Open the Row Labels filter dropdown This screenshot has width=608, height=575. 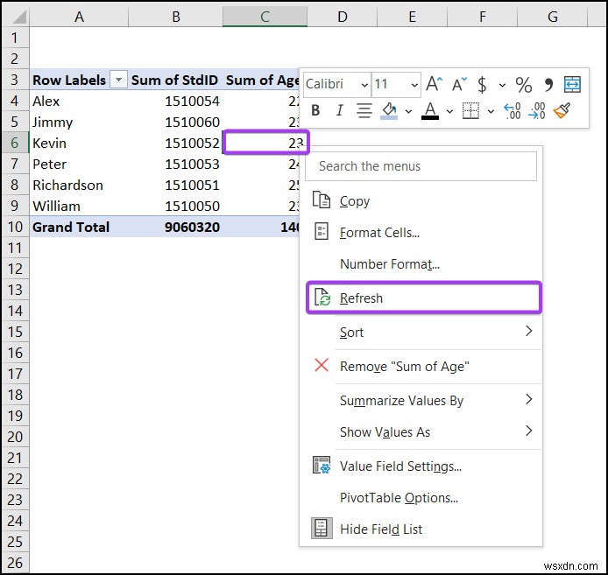pos(117,80)
